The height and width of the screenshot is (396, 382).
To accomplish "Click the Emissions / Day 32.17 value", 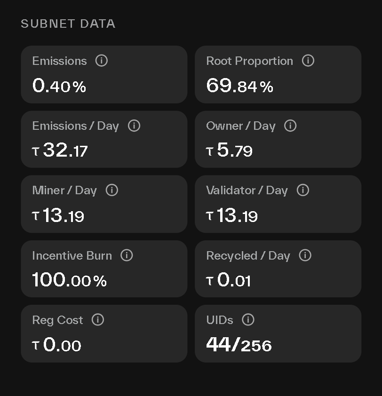I will coord(60,150).
